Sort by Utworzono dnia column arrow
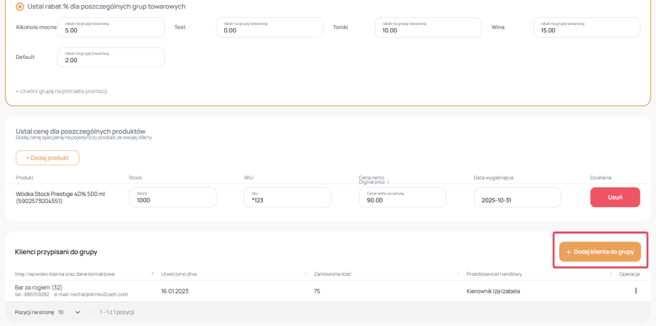Viewport: 656px width, 326px height. click(x=305, y=274)
